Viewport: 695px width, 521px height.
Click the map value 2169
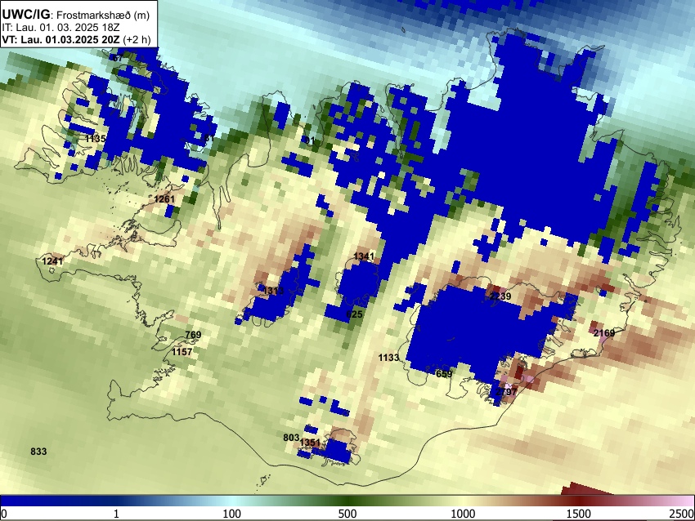click(x=604, y=333)
